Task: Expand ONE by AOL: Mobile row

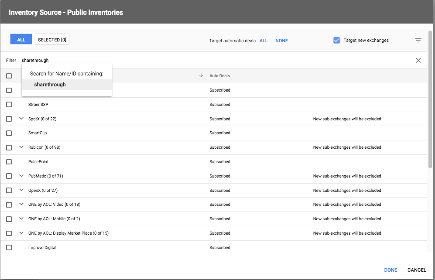Action: pyautogui.click(x=21, y=219)
